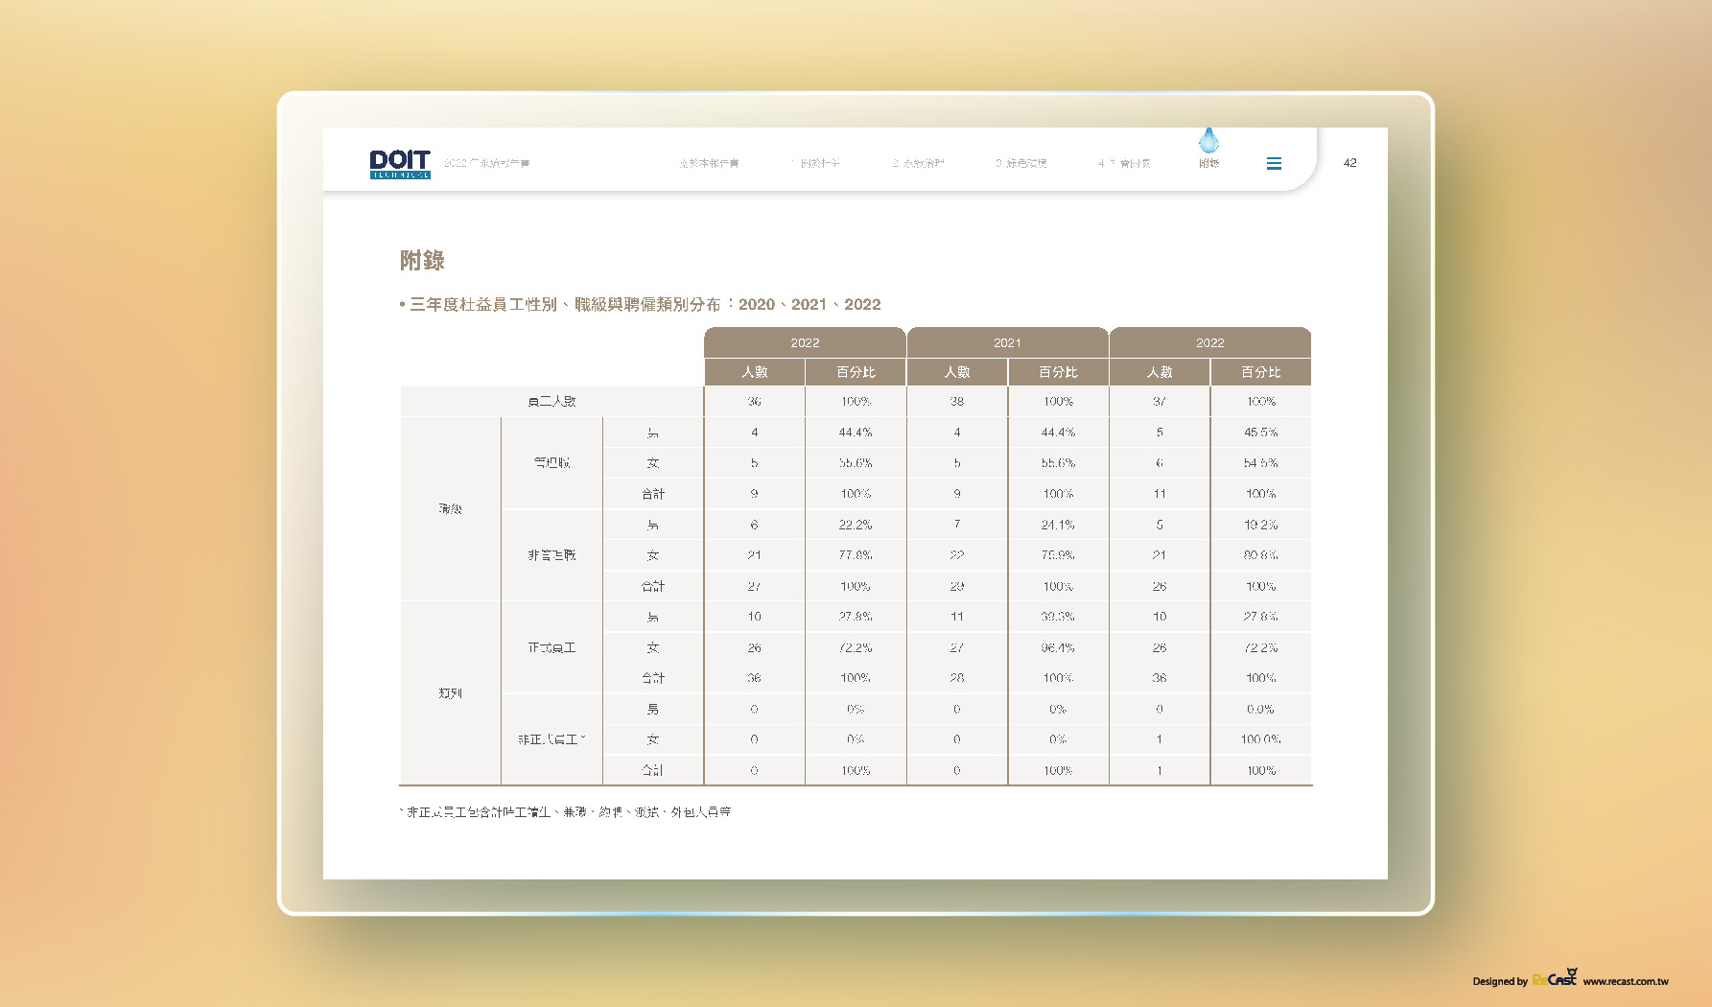Click the 2022 年永續報告書 title text
This screenshot has width=1712, height=1007.
click(x=486, y=163)
